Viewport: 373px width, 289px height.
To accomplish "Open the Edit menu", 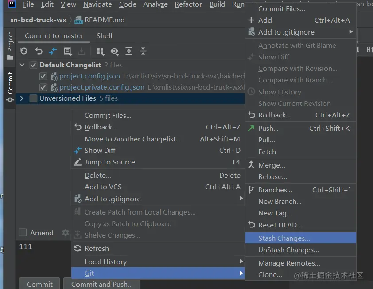I will tap(47, 4).
